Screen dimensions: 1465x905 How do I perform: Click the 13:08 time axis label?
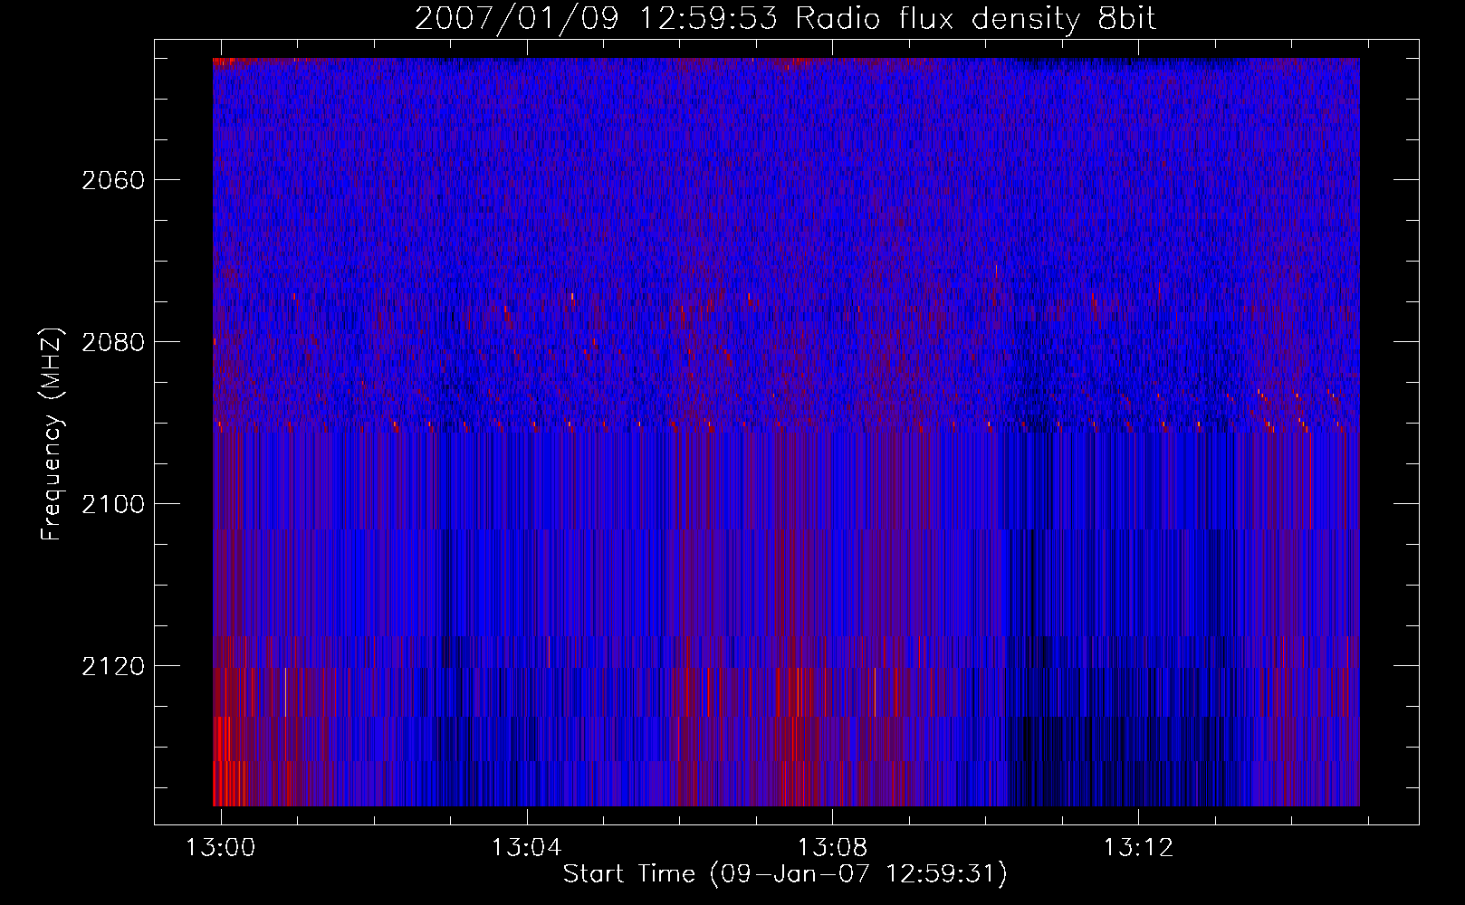832,848
